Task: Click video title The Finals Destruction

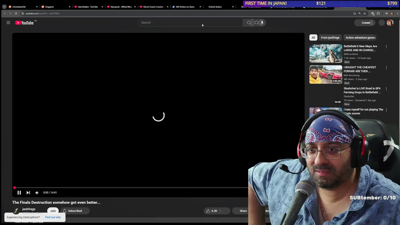Action: pos(56,202)
